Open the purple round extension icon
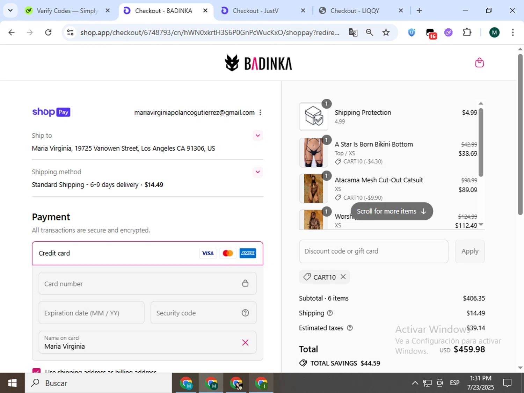The width and height of the screenshot is (524, 393). [449, 32]
